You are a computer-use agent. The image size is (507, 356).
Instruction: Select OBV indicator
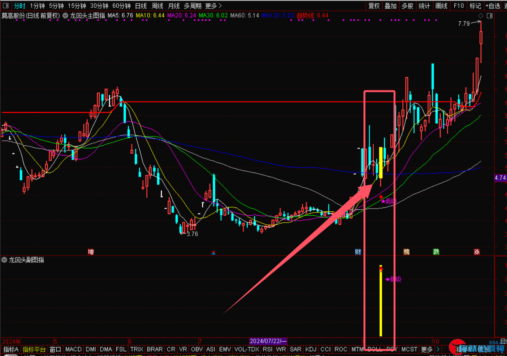pos(197,349)
